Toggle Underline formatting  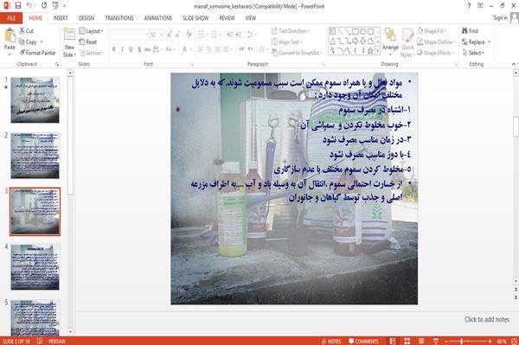131,49
